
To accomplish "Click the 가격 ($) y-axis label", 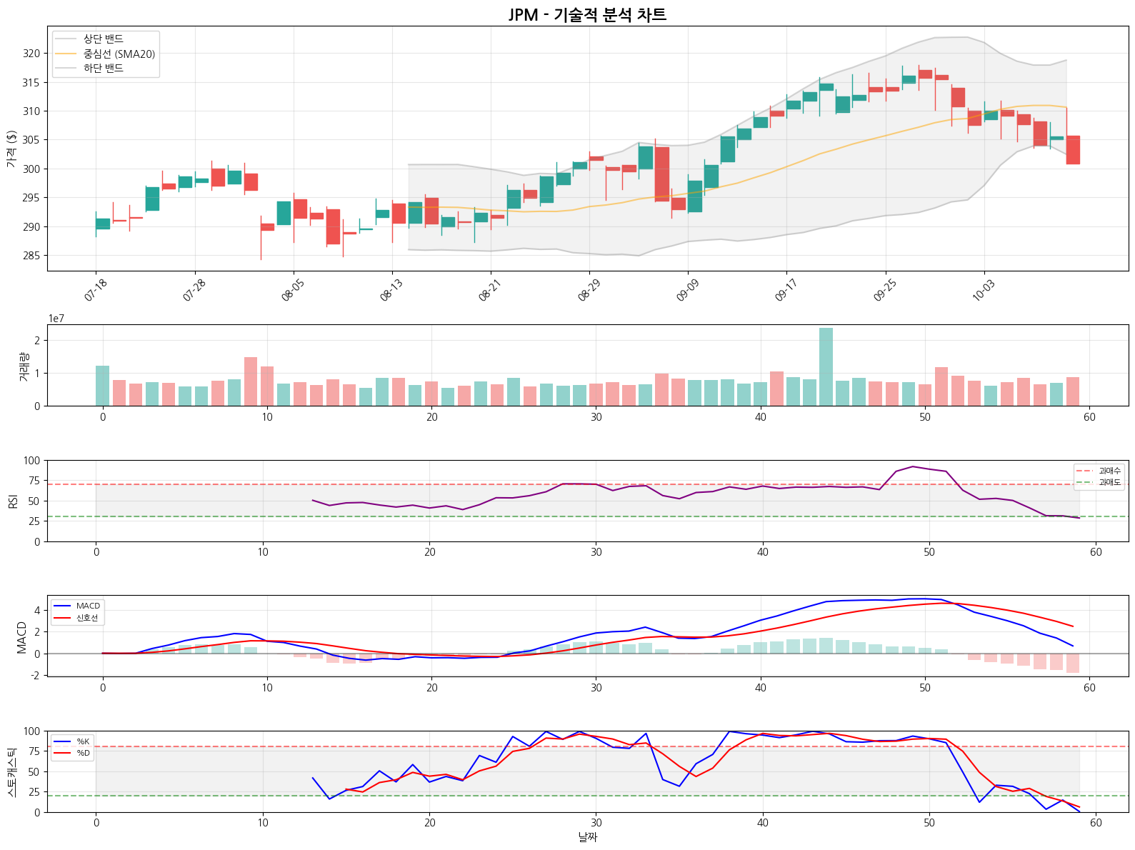I will [11, 149].
